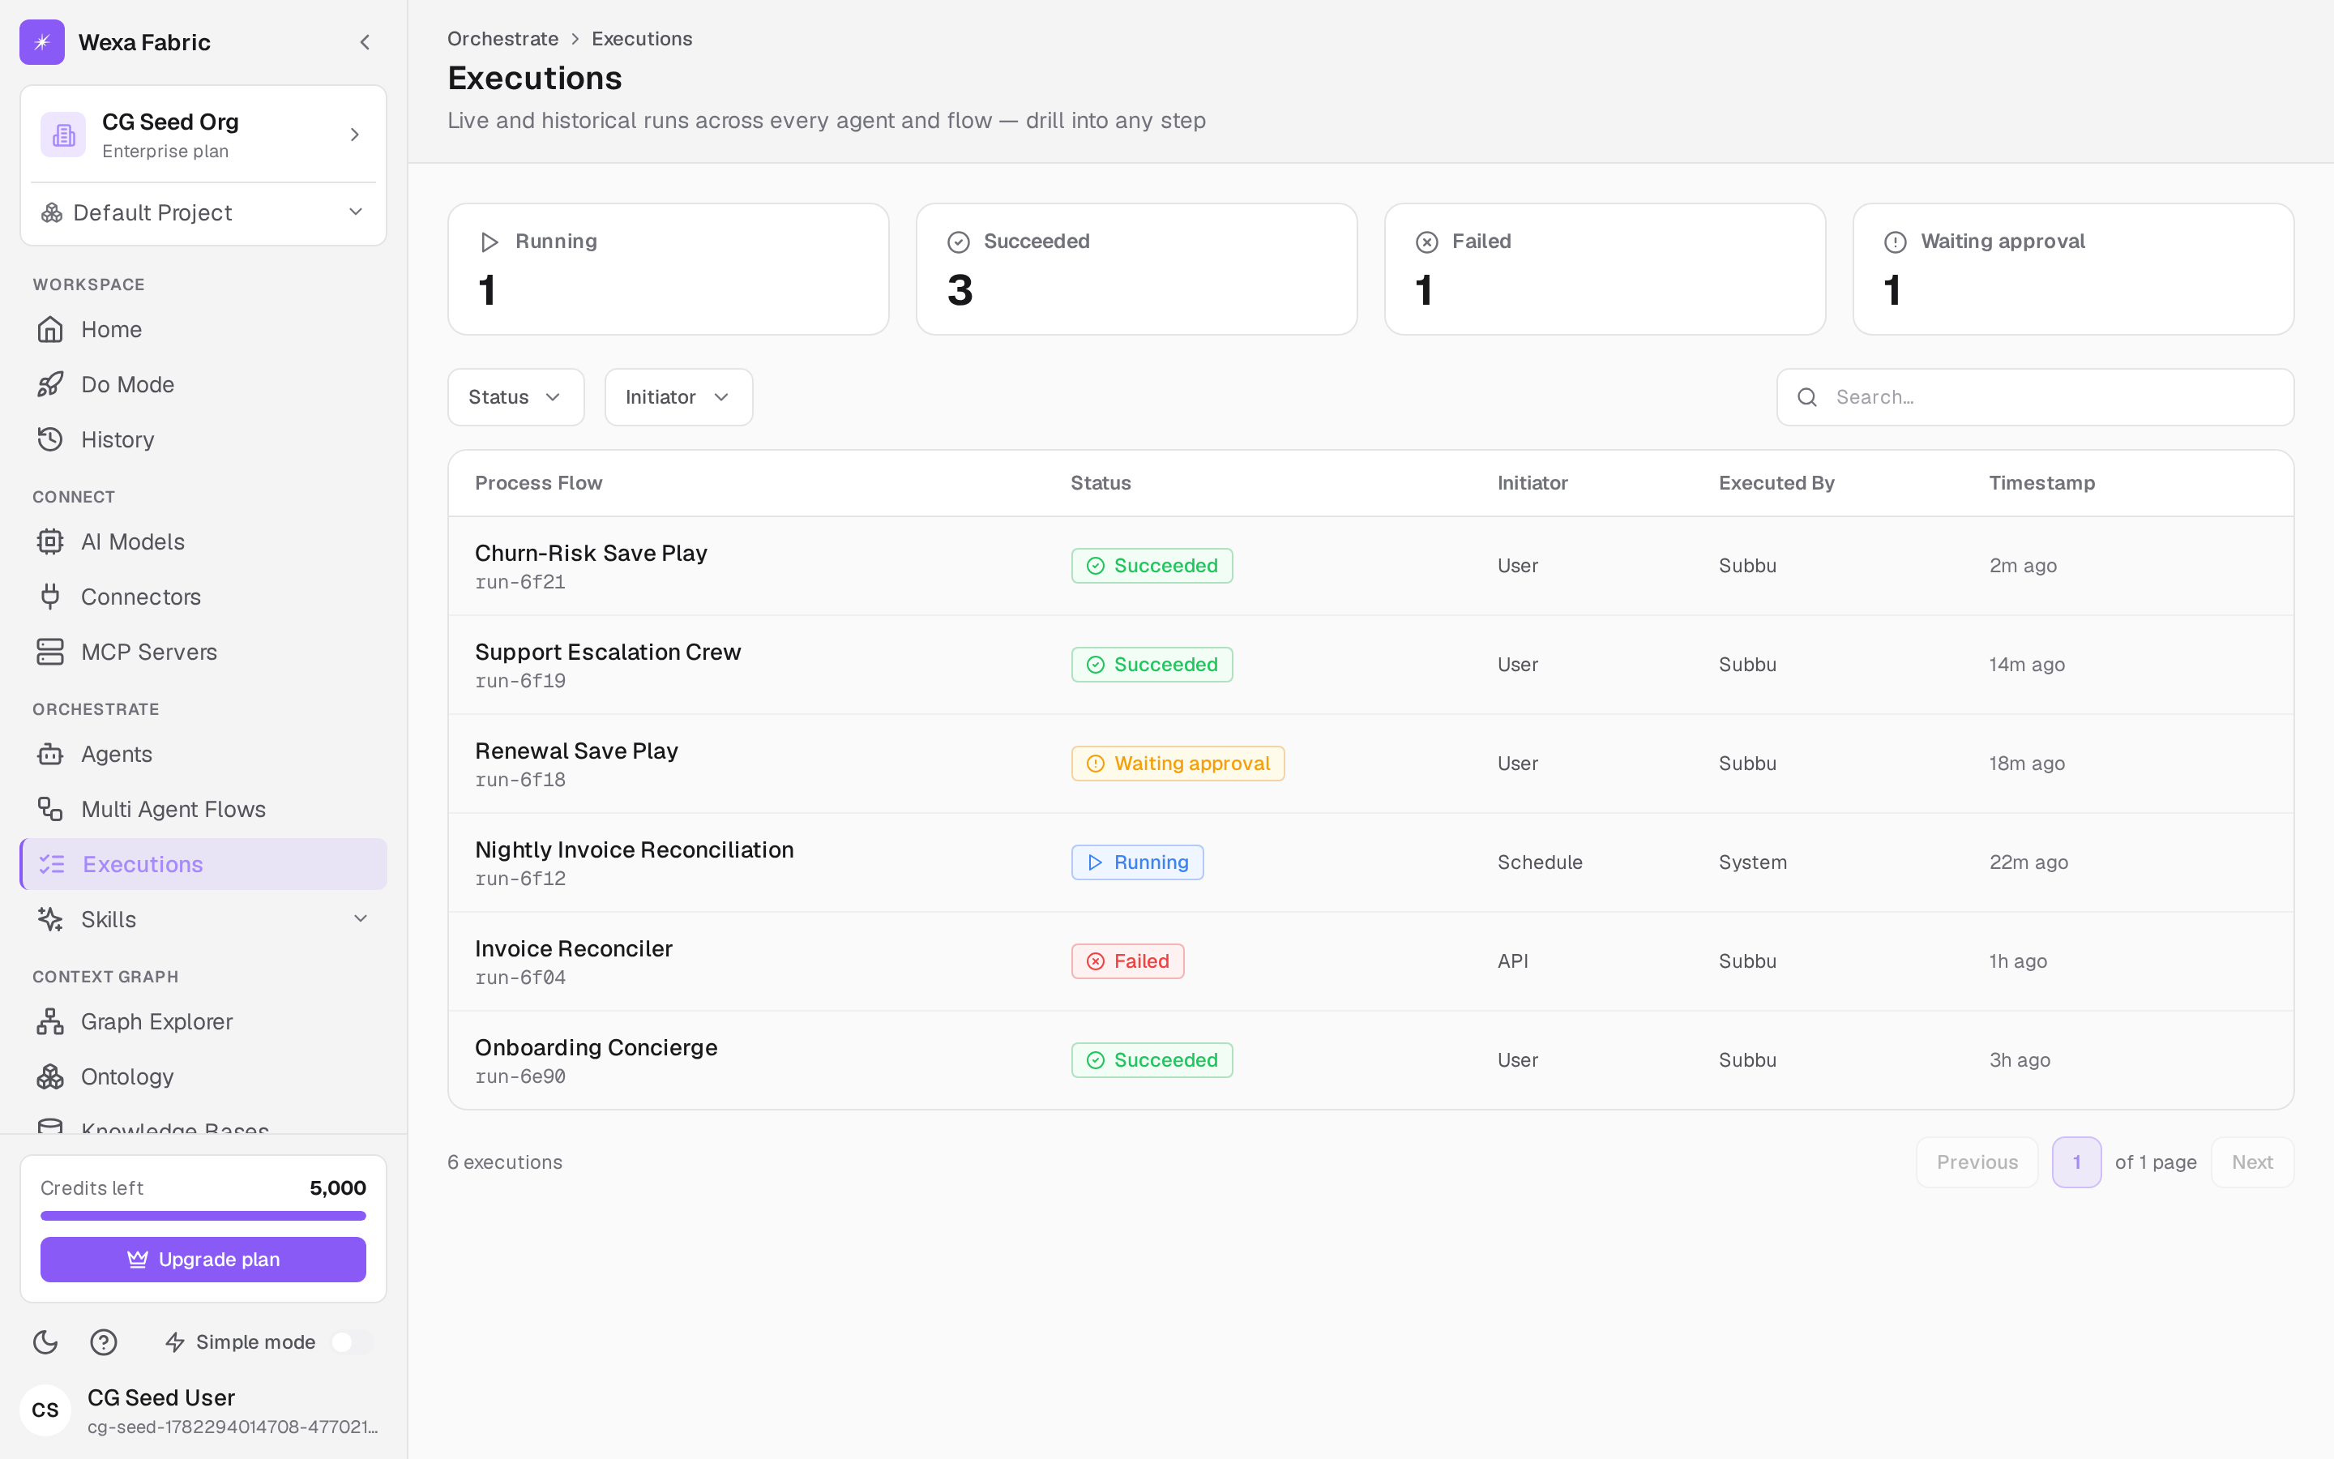The width and height of the screenshot is (2334, 1459).
Task: Collapse the sidebar with the arrow
Action: click(365, 42)
